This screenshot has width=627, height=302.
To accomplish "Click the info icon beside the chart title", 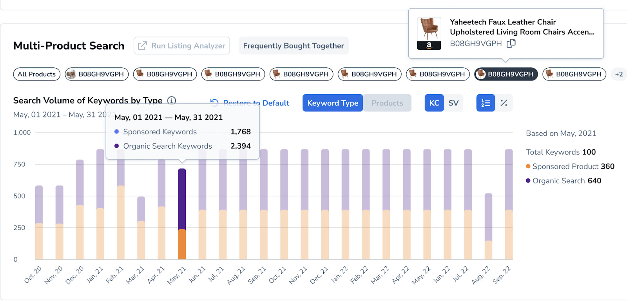I will pyautogui.click(x=172, y=100).
